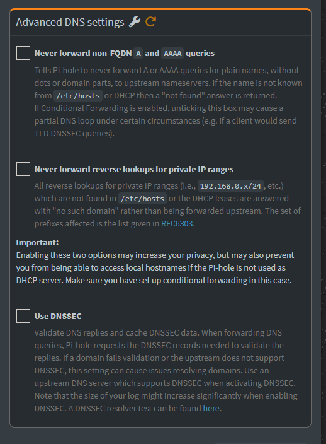Enable Never forward non-FQDN queries checkbox

point(23,53)
